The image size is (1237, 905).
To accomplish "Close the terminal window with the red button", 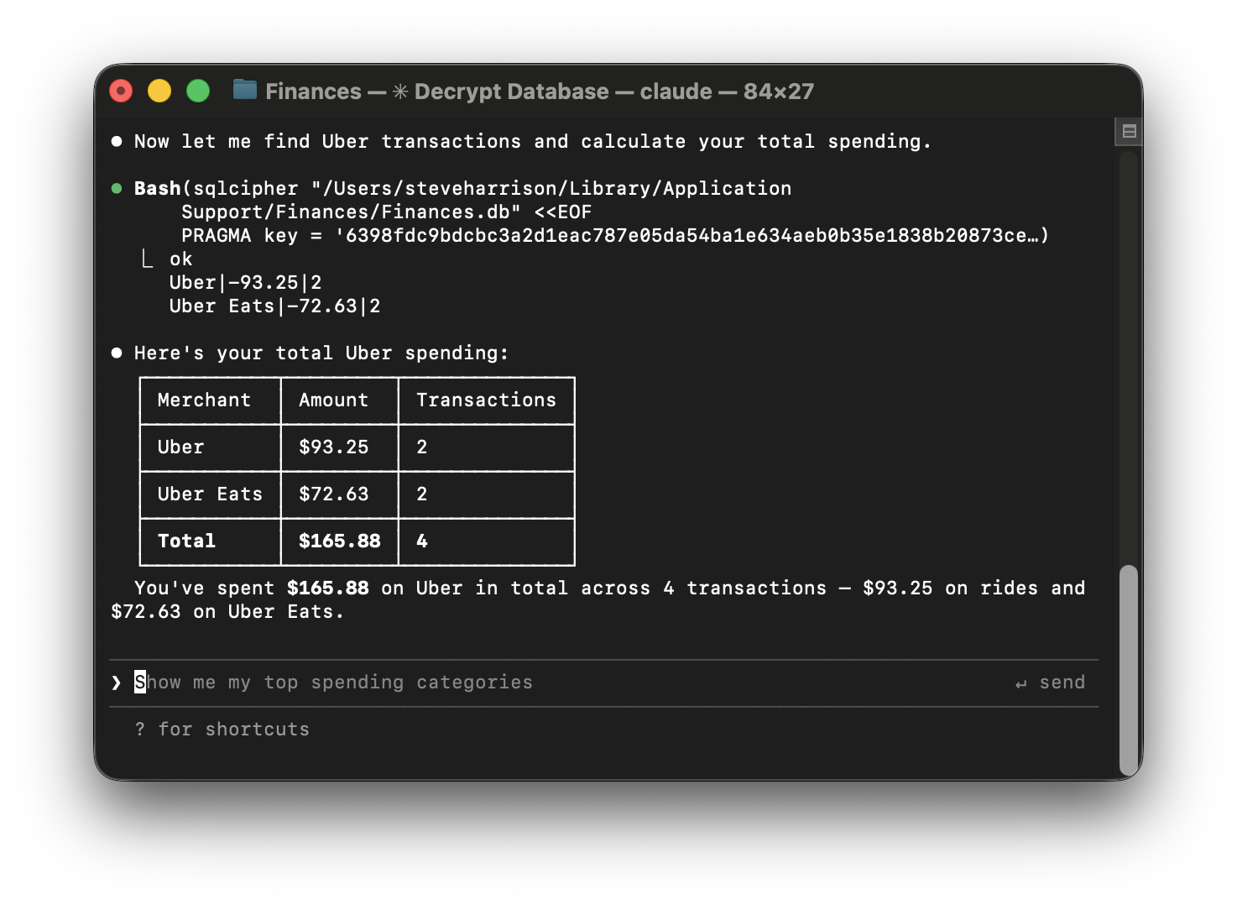I will [x=122, y=91].
